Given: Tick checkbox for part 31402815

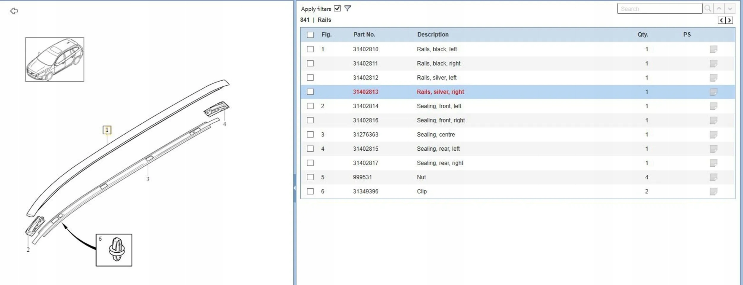Looking at the screenshot, I should (x=310, y=149).
